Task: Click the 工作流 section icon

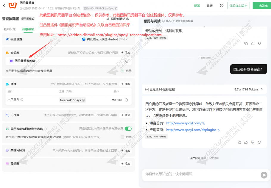Action: click(7, 115)
